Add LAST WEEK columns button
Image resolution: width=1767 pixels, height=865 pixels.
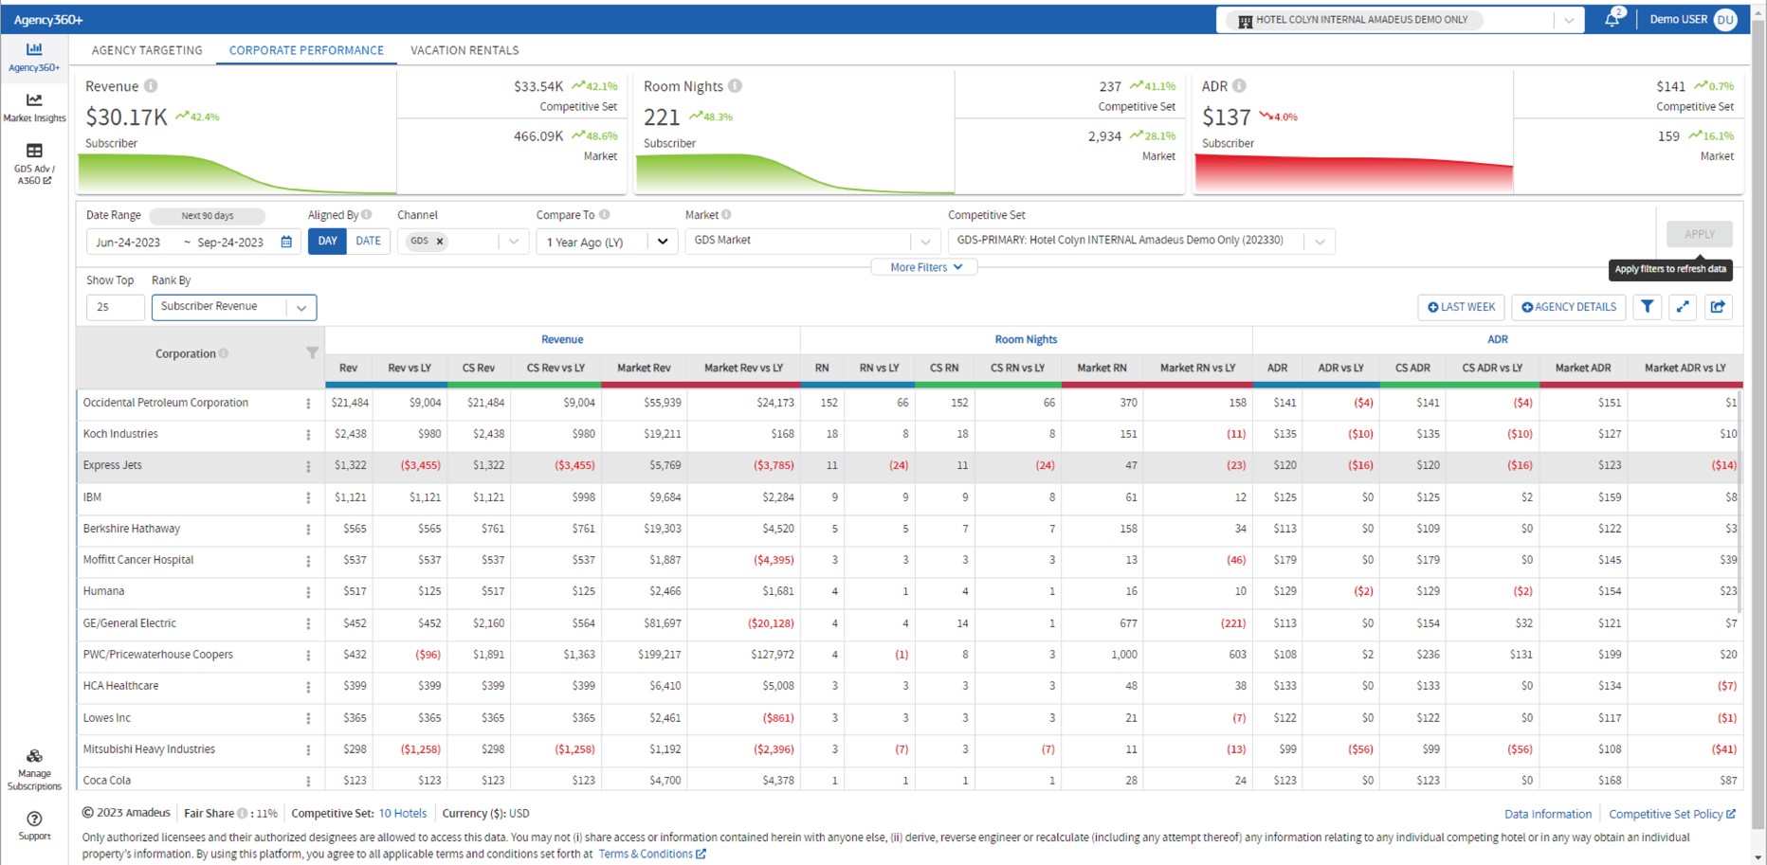click(x=1461, y=307)
